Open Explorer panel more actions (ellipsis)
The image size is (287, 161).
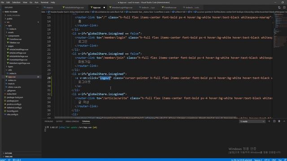pos(38,8)
